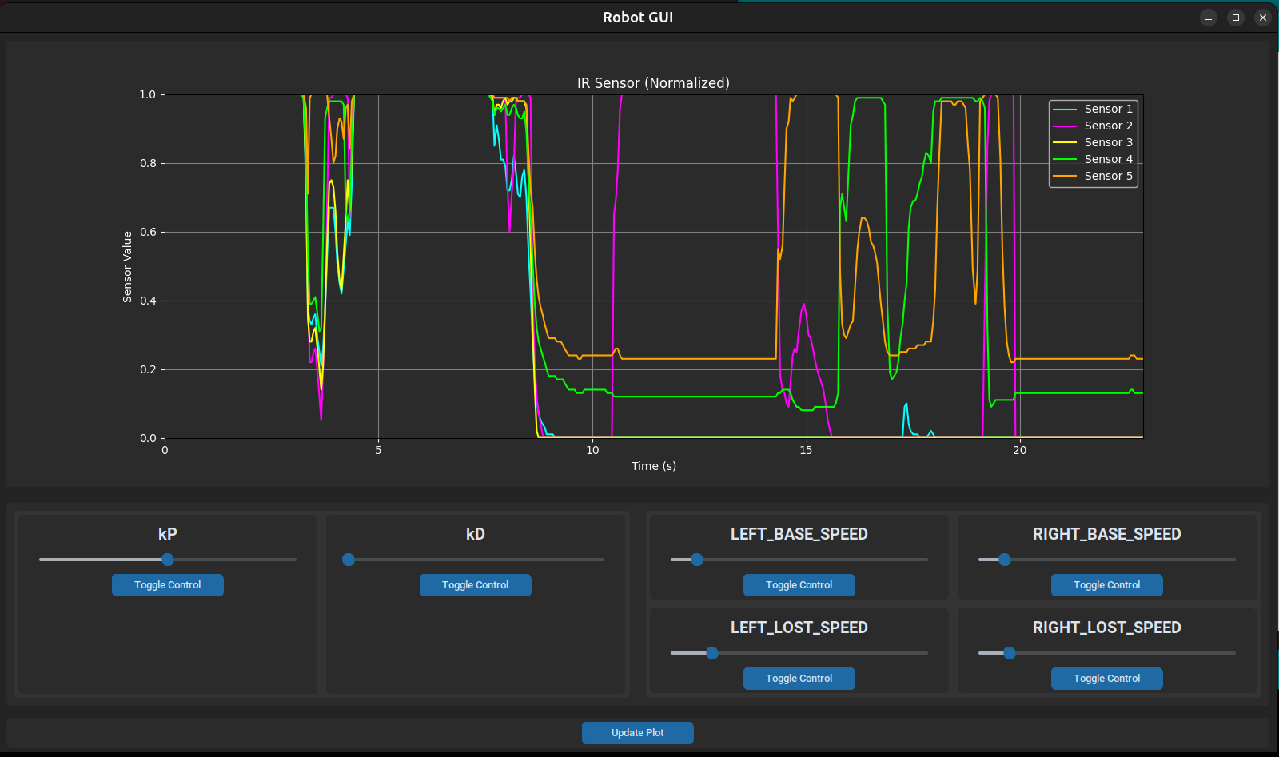Toggle Control under RIGHT_BASE_SPEED
This screenshot has height=757, width=1279.
point(1106,584)
